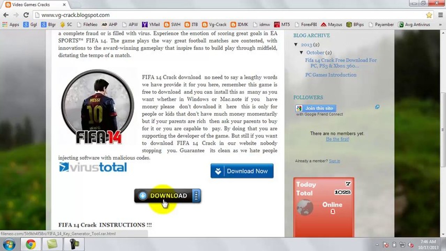
Task: Open the October archive link
Action: pyautogui.click(x=315, y=52)
